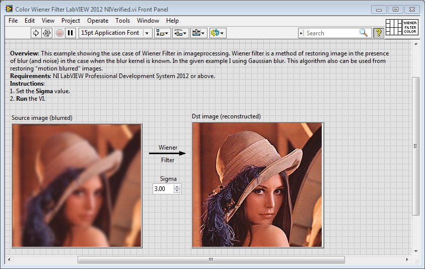Click the Run Continuously button
The height and width of the screenshot is (269, 425).
coord(47,33)
